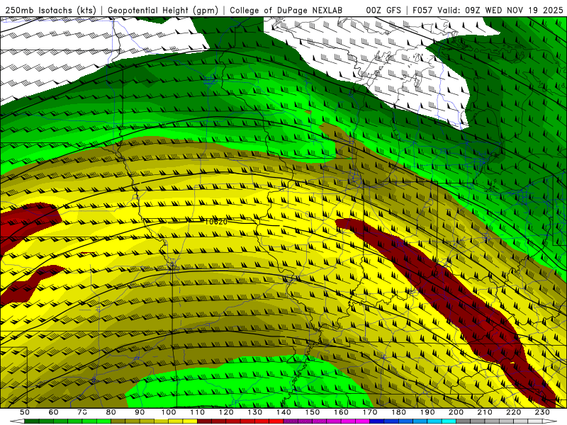Click the 'College of DuPage NEXLAB' credit text

[286, 11]
